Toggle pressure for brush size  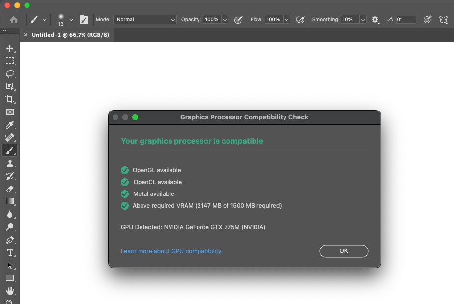coord(427,19)
